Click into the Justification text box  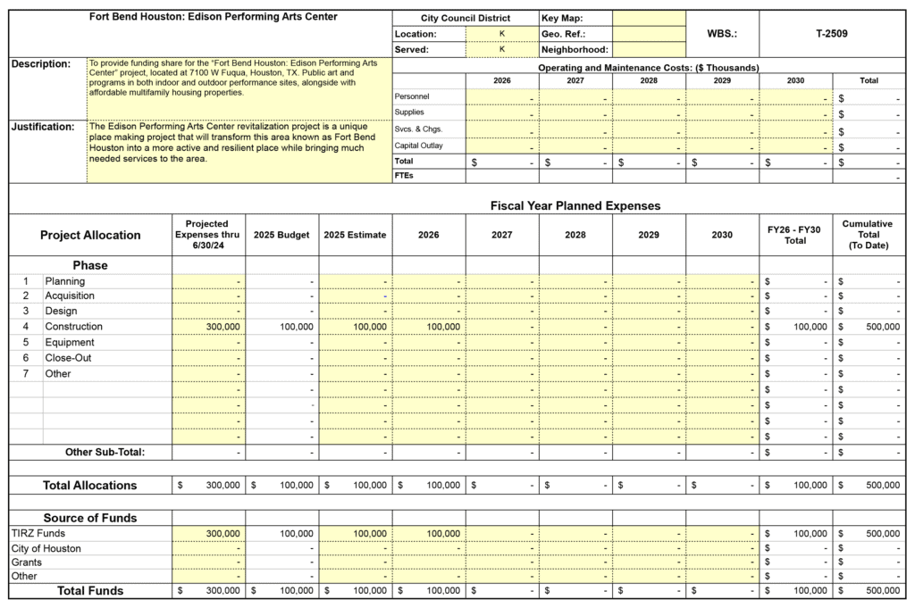[239, 151]
